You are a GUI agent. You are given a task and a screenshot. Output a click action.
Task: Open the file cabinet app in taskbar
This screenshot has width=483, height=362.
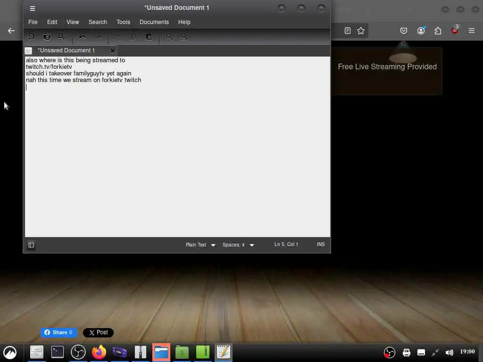click(37, 352)
